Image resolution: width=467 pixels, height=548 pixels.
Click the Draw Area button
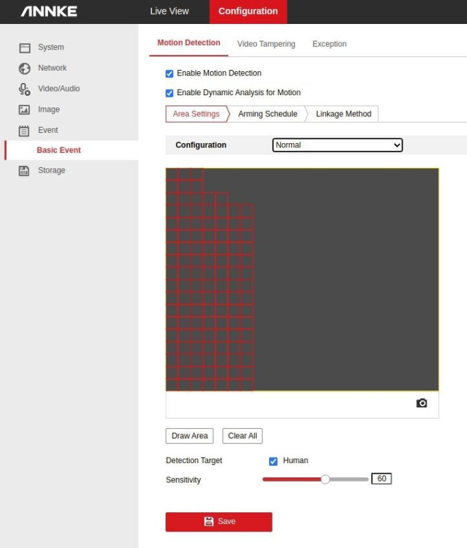pyautogui.click(x=189, y=436)
